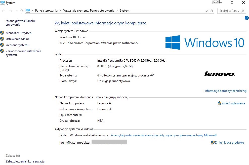Open Strona główna Panelu sterowania
249x165 pixels.
click(20, 23)
